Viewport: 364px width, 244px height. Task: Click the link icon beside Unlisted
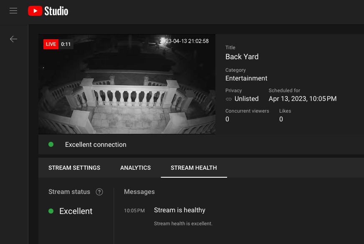(229, 99)
